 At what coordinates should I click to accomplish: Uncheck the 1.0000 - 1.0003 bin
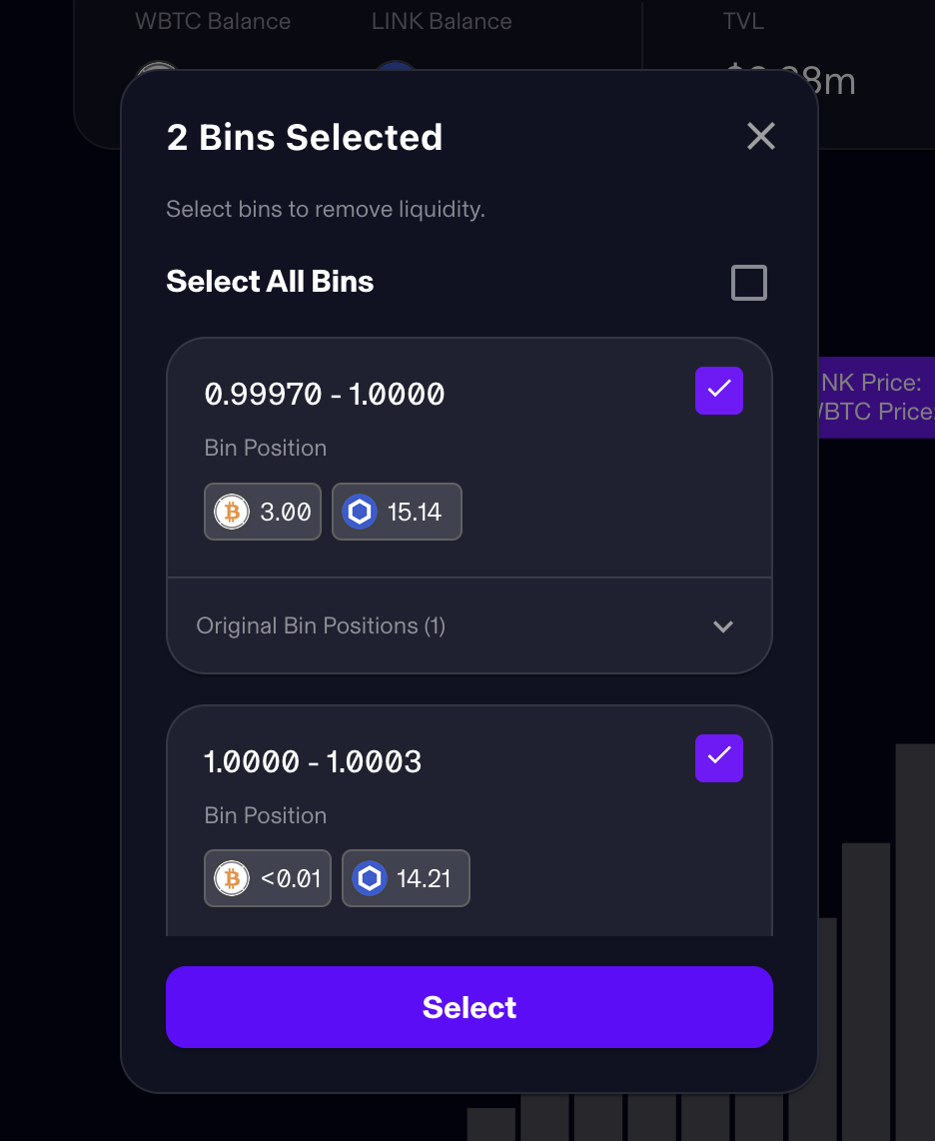pos(719,757)
